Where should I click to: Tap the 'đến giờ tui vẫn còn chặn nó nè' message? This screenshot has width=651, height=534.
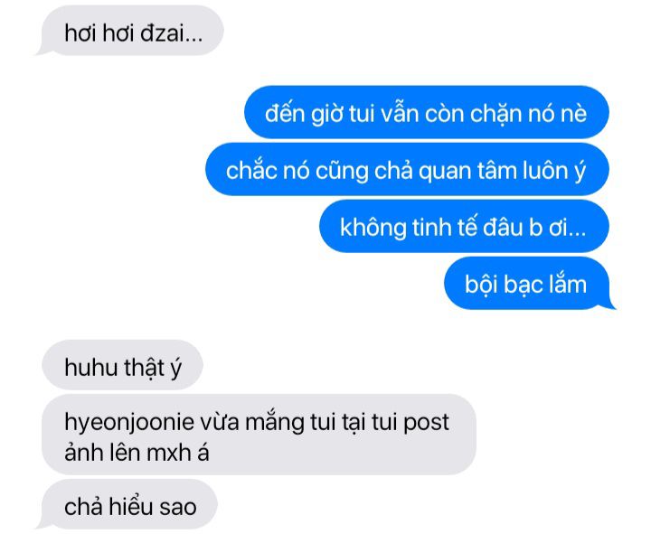[x=427, y=112]
